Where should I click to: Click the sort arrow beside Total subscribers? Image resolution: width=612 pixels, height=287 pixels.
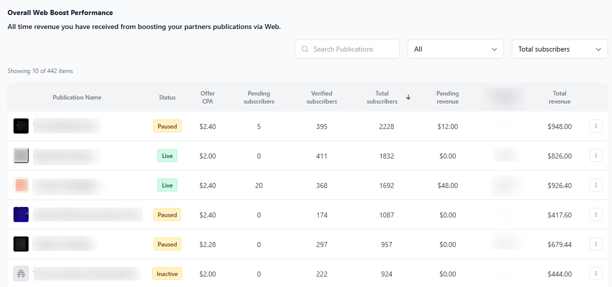(408, 97)
